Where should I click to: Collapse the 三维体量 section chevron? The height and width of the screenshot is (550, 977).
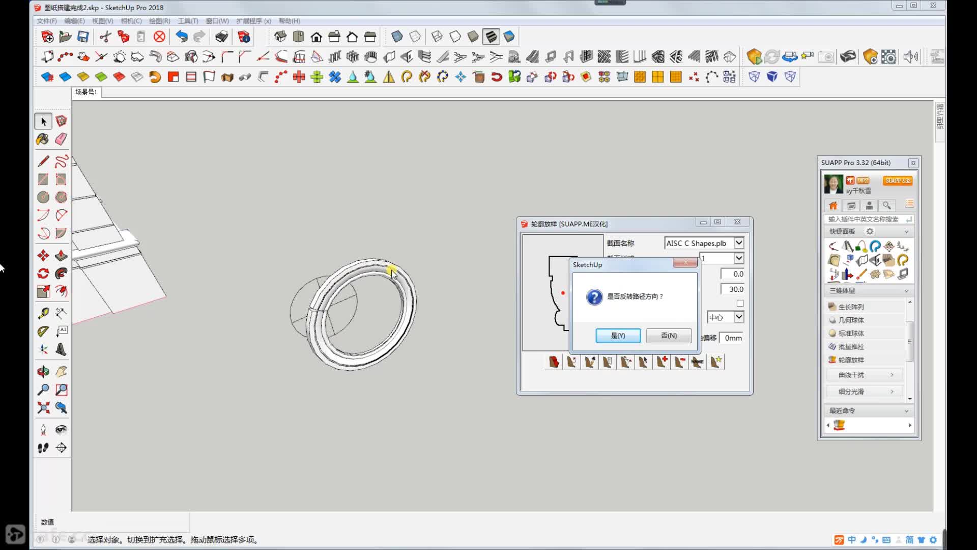tap(906, 291)
